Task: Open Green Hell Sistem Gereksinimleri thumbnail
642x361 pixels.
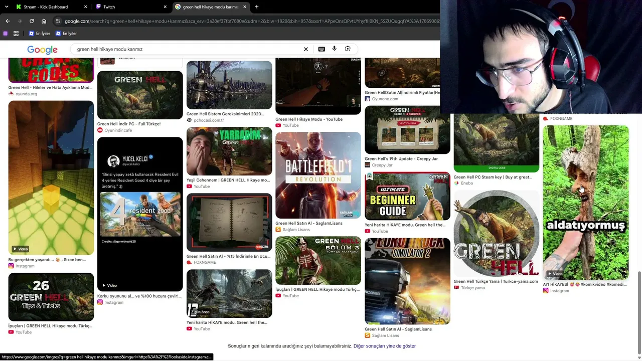Action: tap(229, 85)
